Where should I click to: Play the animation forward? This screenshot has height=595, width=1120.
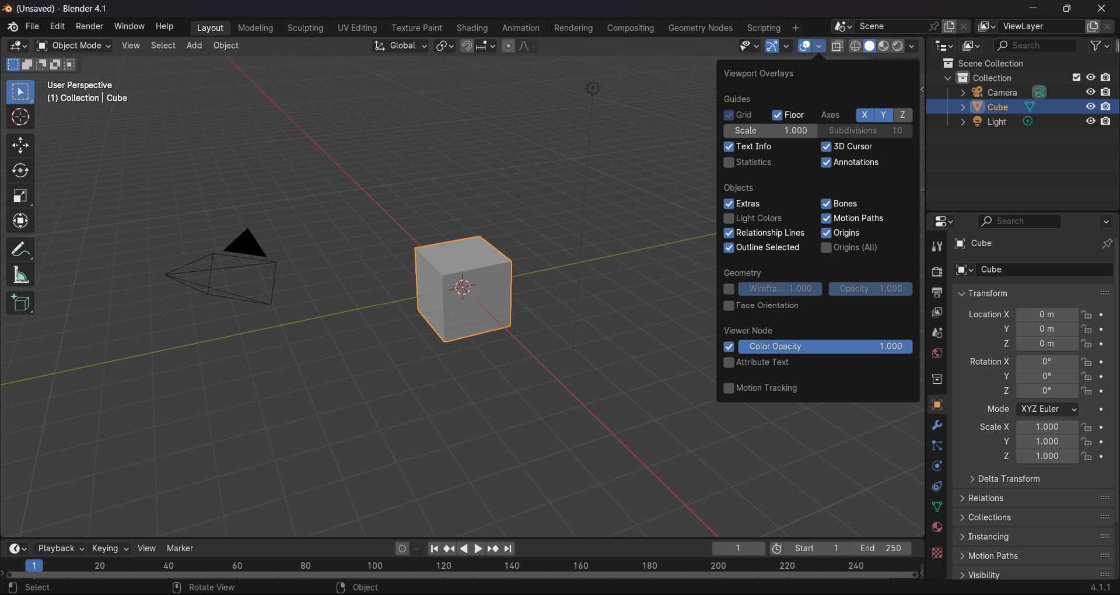(x=478, y=548)
